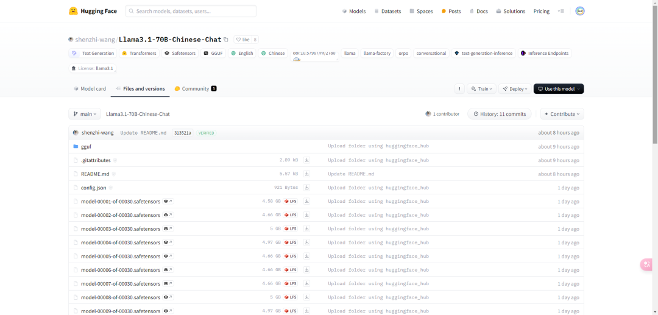The height and width of the screenshot is (315, 658).
Task: Click the License: llama3.1 tag
Action: pos(93,68)
